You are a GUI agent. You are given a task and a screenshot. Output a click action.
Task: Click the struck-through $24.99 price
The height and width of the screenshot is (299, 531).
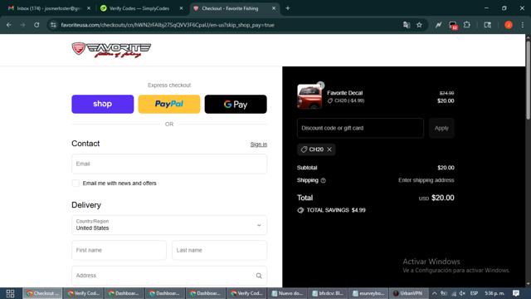pos(446,93)
